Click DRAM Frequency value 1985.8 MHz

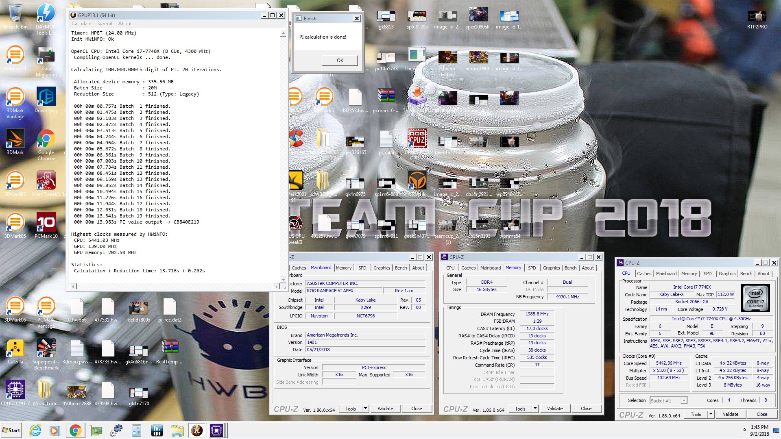tap(537, 314)
